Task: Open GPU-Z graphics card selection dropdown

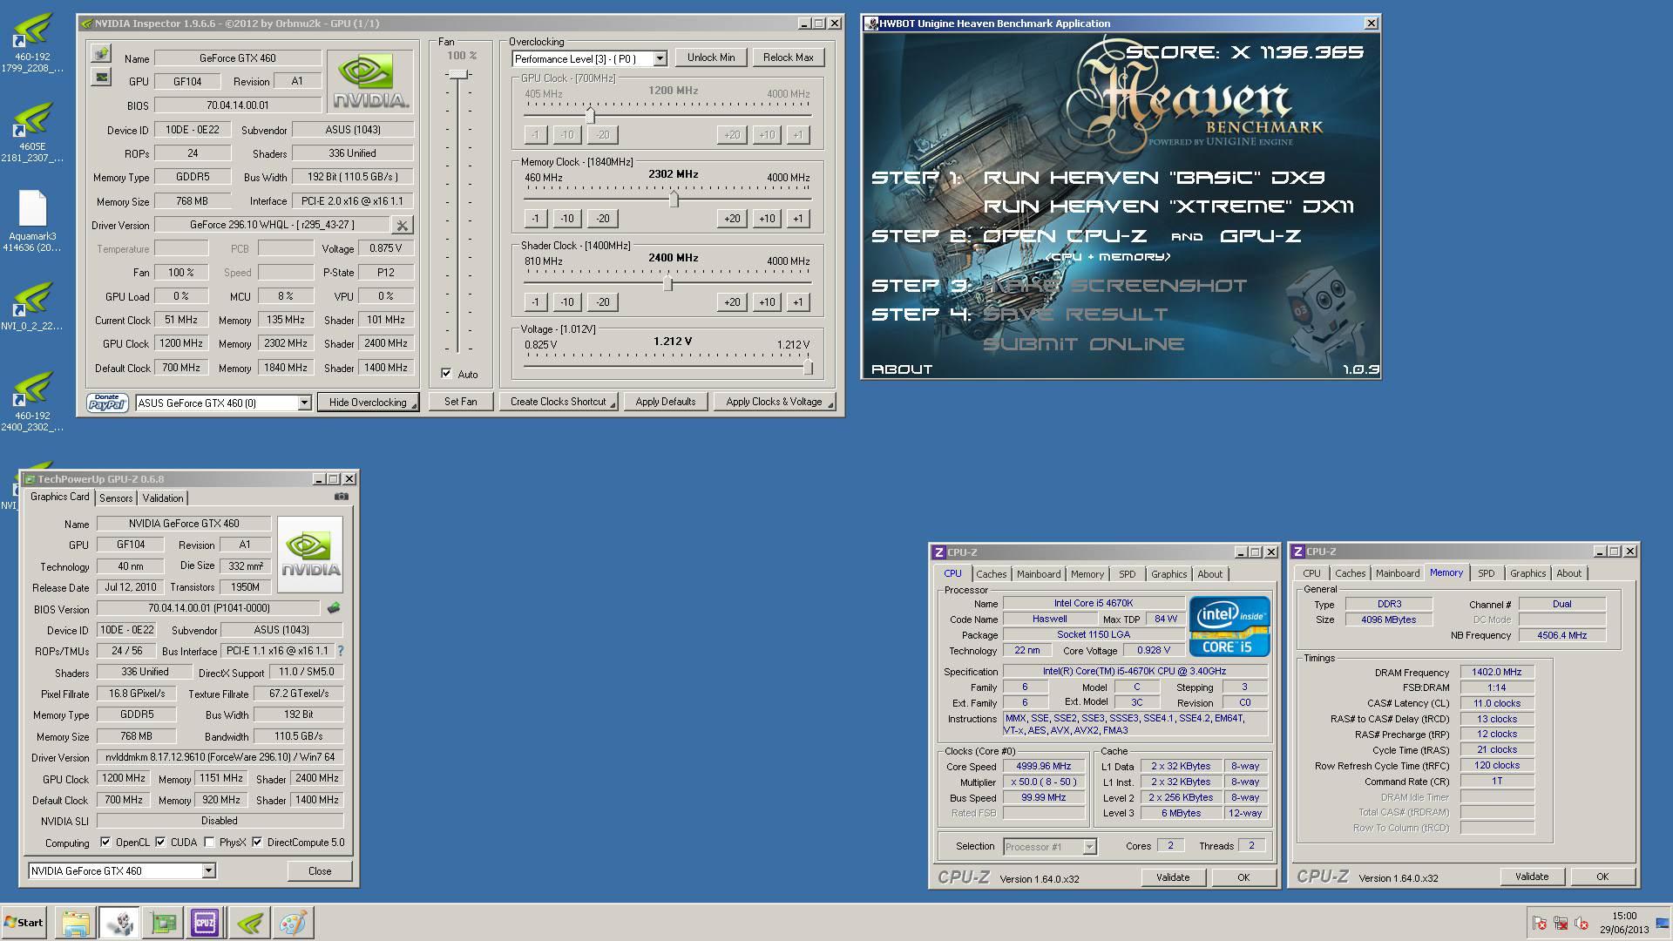Action: (x=208, y=870)
